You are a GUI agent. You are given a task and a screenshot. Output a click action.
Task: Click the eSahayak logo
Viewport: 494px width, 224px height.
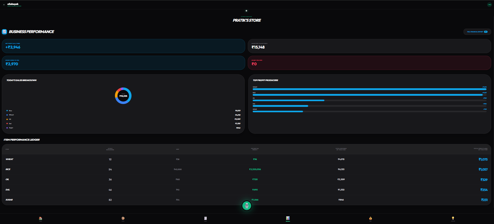[13, 4]
